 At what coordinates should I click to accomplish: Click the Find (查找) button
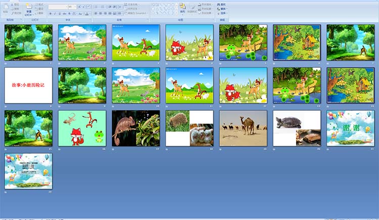(221, 5)
